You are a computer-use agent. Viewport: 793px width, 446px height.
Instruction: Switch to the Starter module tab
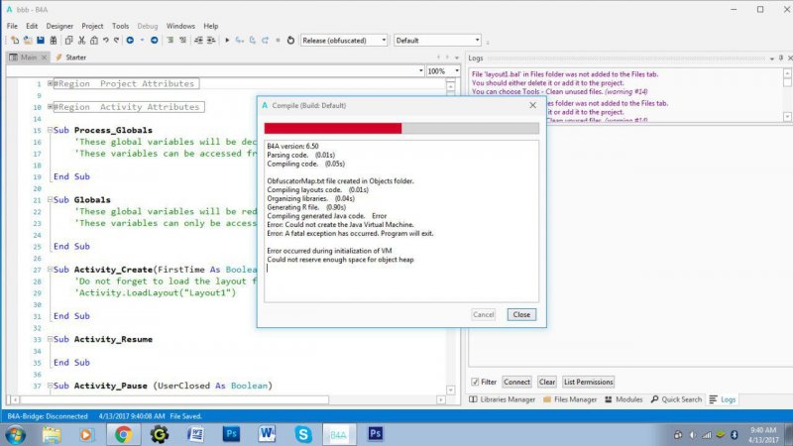(70, 57)
